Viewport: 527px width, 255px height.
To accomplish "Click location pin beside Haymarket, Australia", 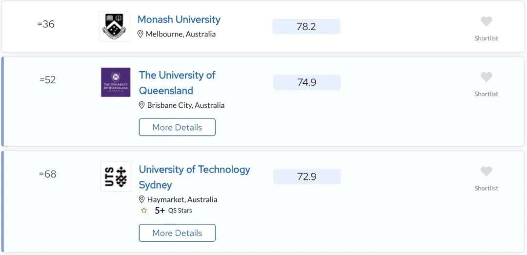I will pos(142,199).
